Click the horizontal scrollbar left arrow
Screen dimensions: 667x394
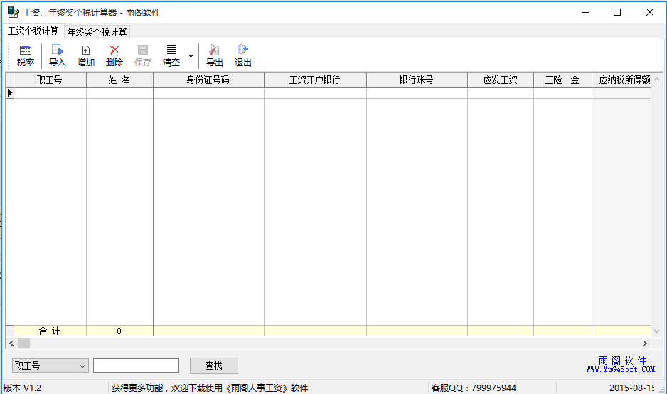tap(11, 344)
